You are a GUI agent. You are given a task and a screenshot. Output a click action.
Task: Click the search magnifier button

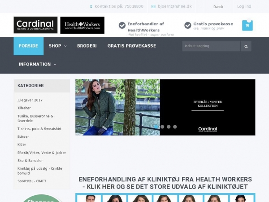246,46
